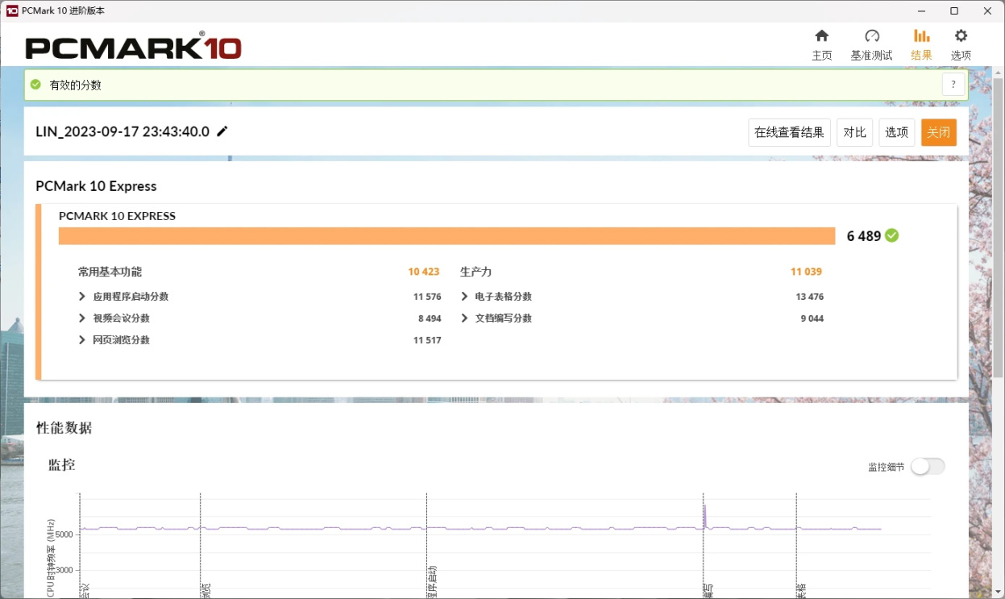Click the value 8 494
The width and height of the screenshot is (1005, 599).
pos(430,318)
